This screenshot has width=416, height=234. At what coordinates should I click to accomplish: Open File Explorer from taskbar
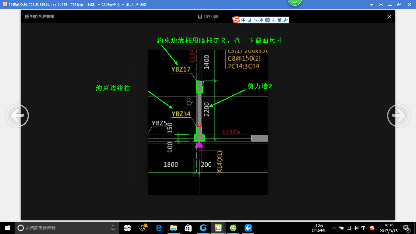pyautogui.click(x=174, y=228)
